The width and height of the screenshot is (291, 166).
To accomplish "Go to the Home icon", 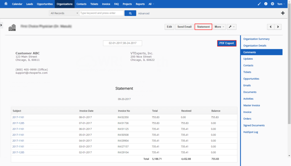I will (x=6, y=4).
